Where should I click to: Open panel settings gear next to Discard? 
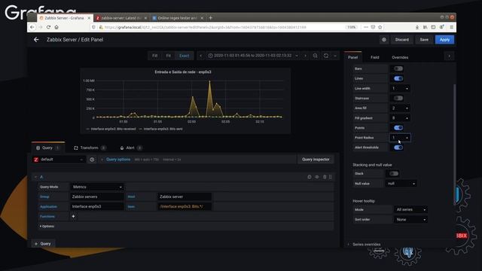coord(384,40)
